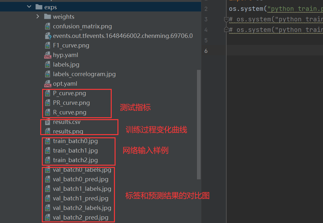The image size is (323, 223).
Task: Click the fold end marker at line 4
Action: 226,30
